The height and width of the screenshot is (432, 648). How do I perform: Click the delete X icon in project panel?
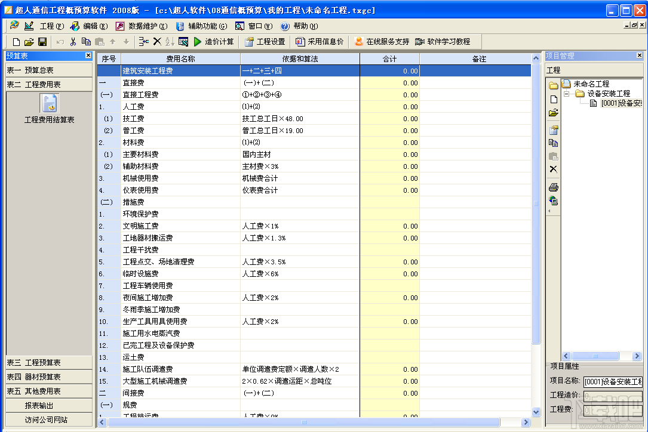[552, 168]
